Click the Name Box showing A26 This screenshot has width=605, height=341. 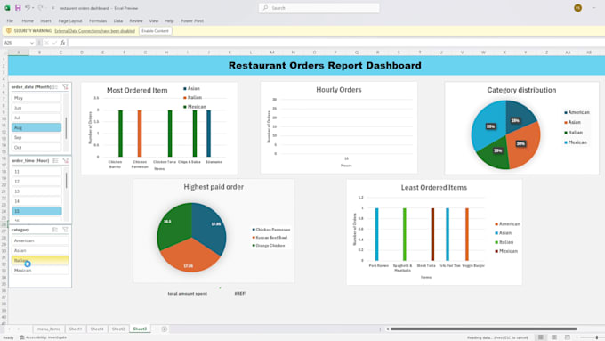point(16,43)
